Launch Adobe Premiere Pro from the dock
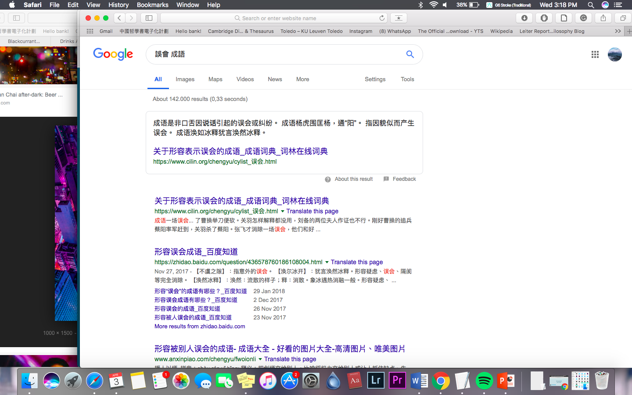 point(397,381)
